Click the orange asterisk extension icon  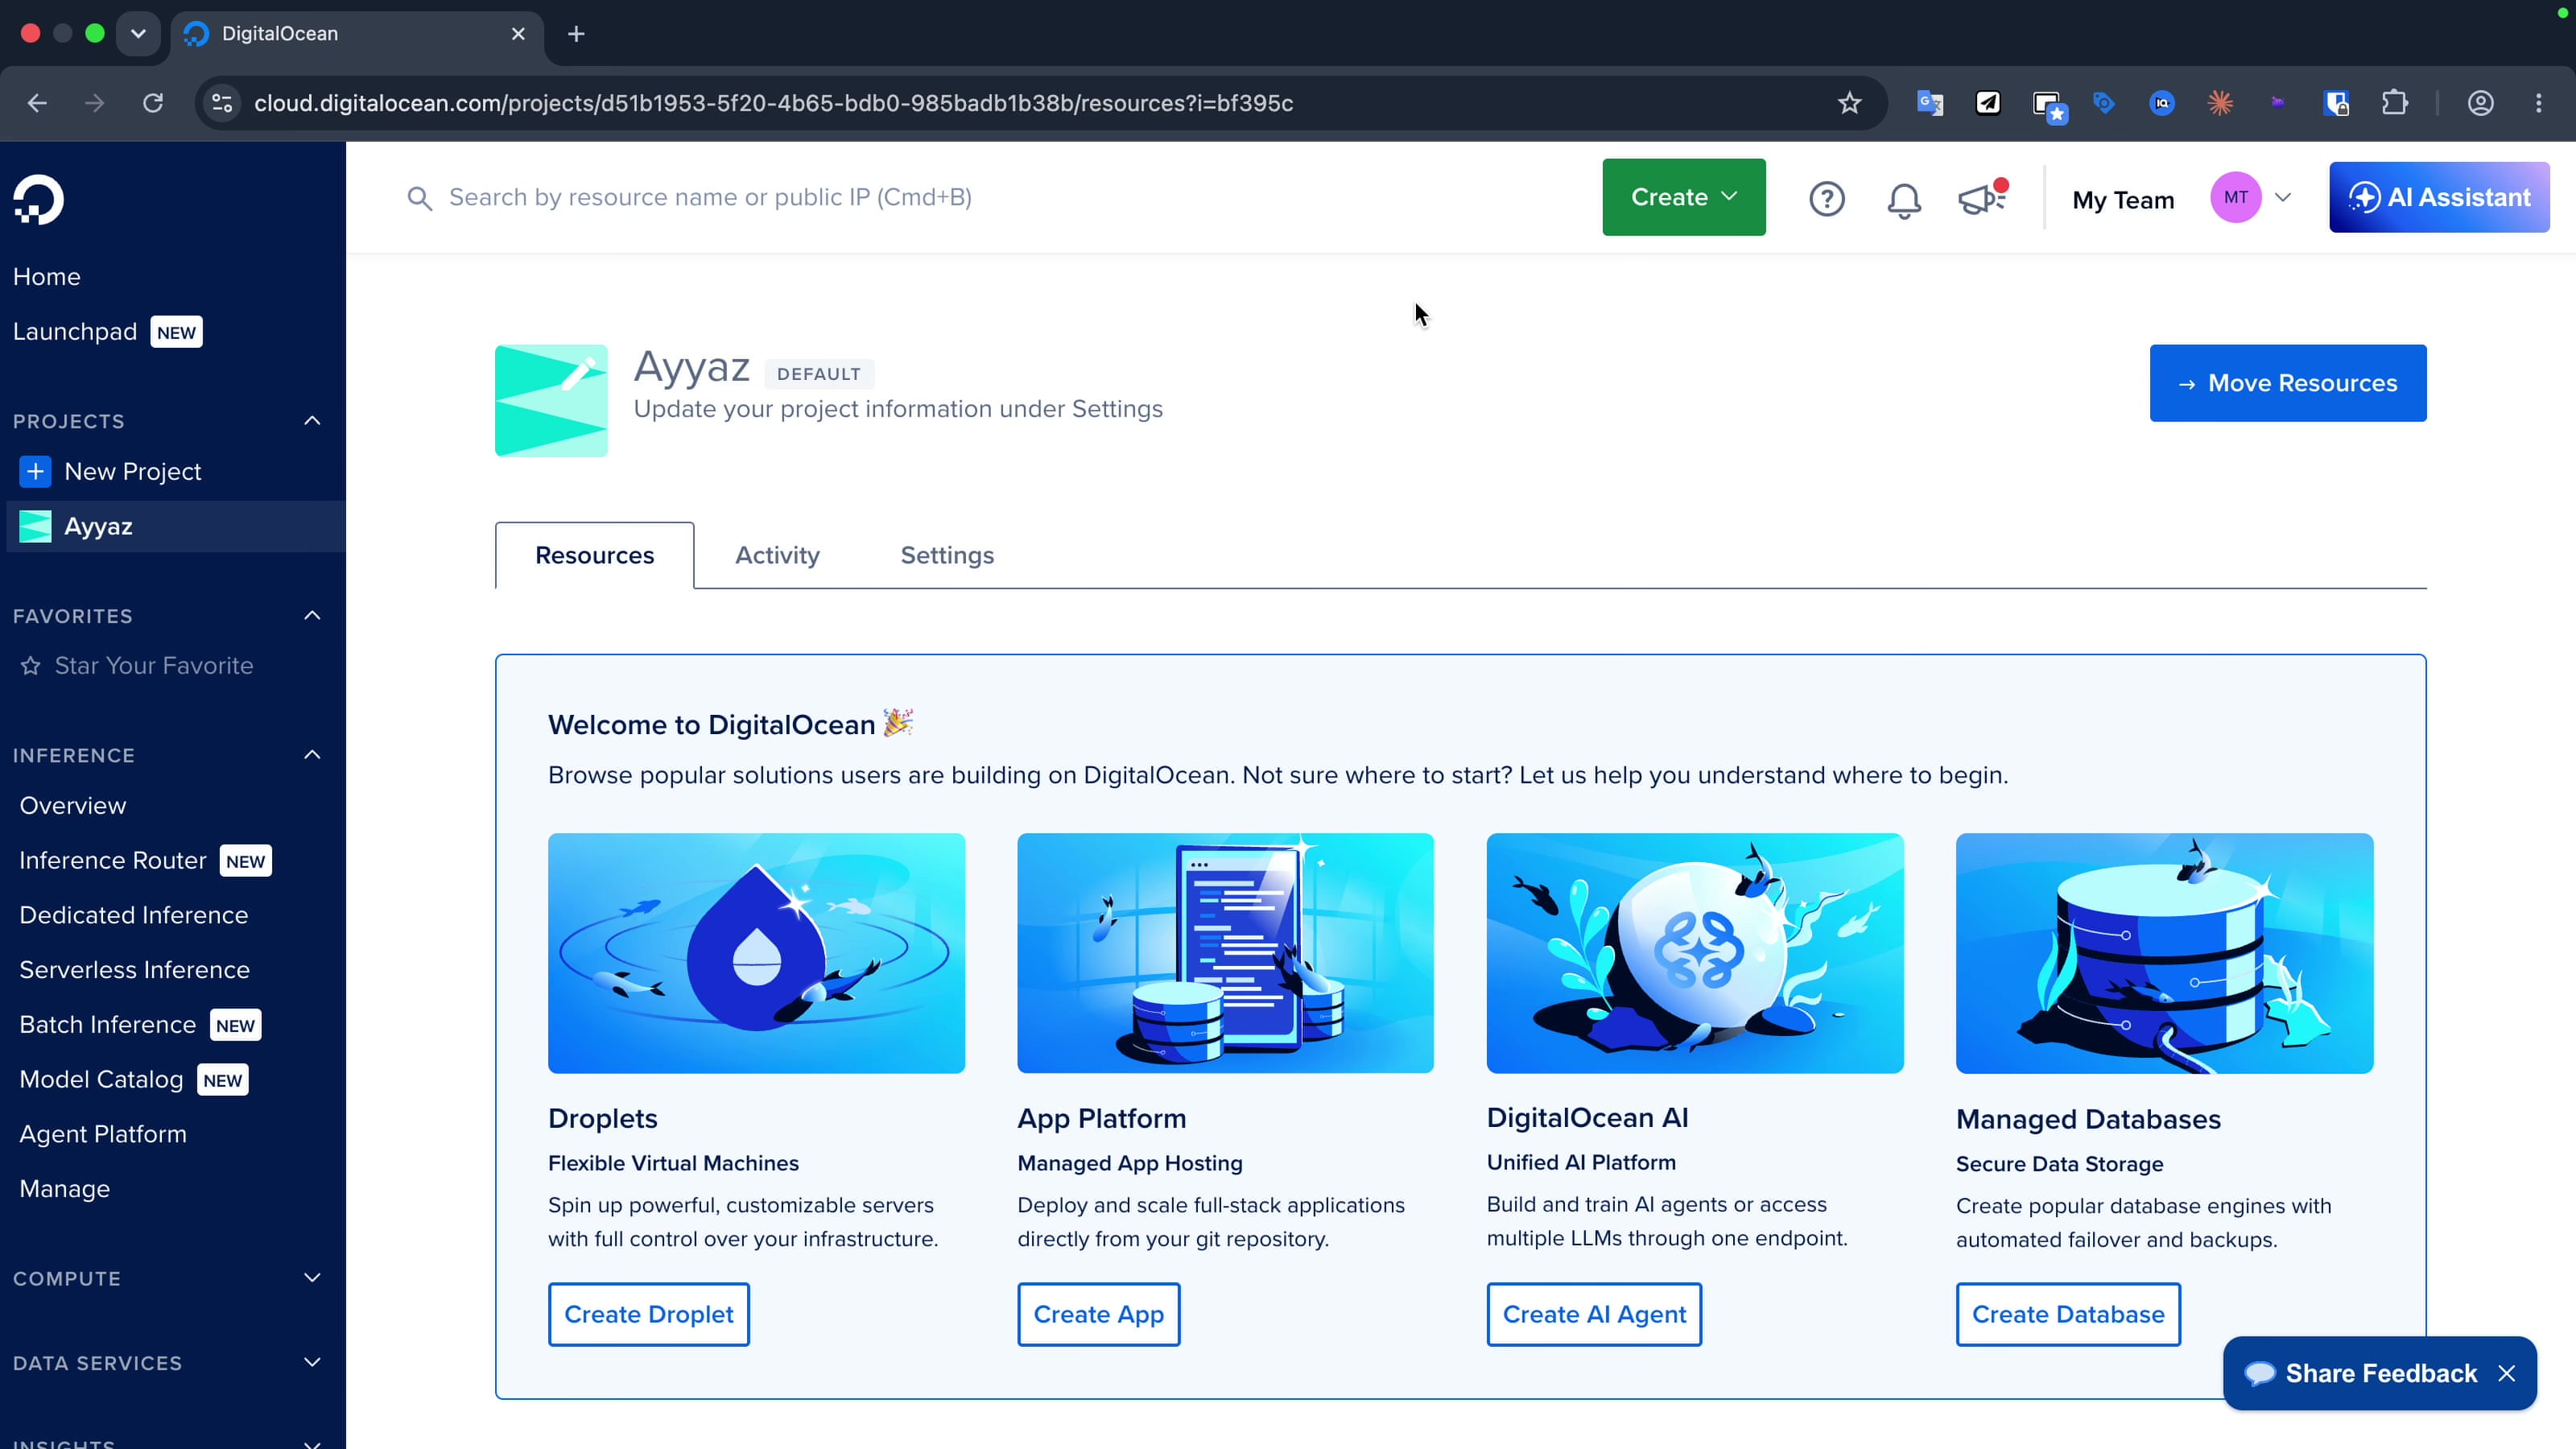point(2220,103)
